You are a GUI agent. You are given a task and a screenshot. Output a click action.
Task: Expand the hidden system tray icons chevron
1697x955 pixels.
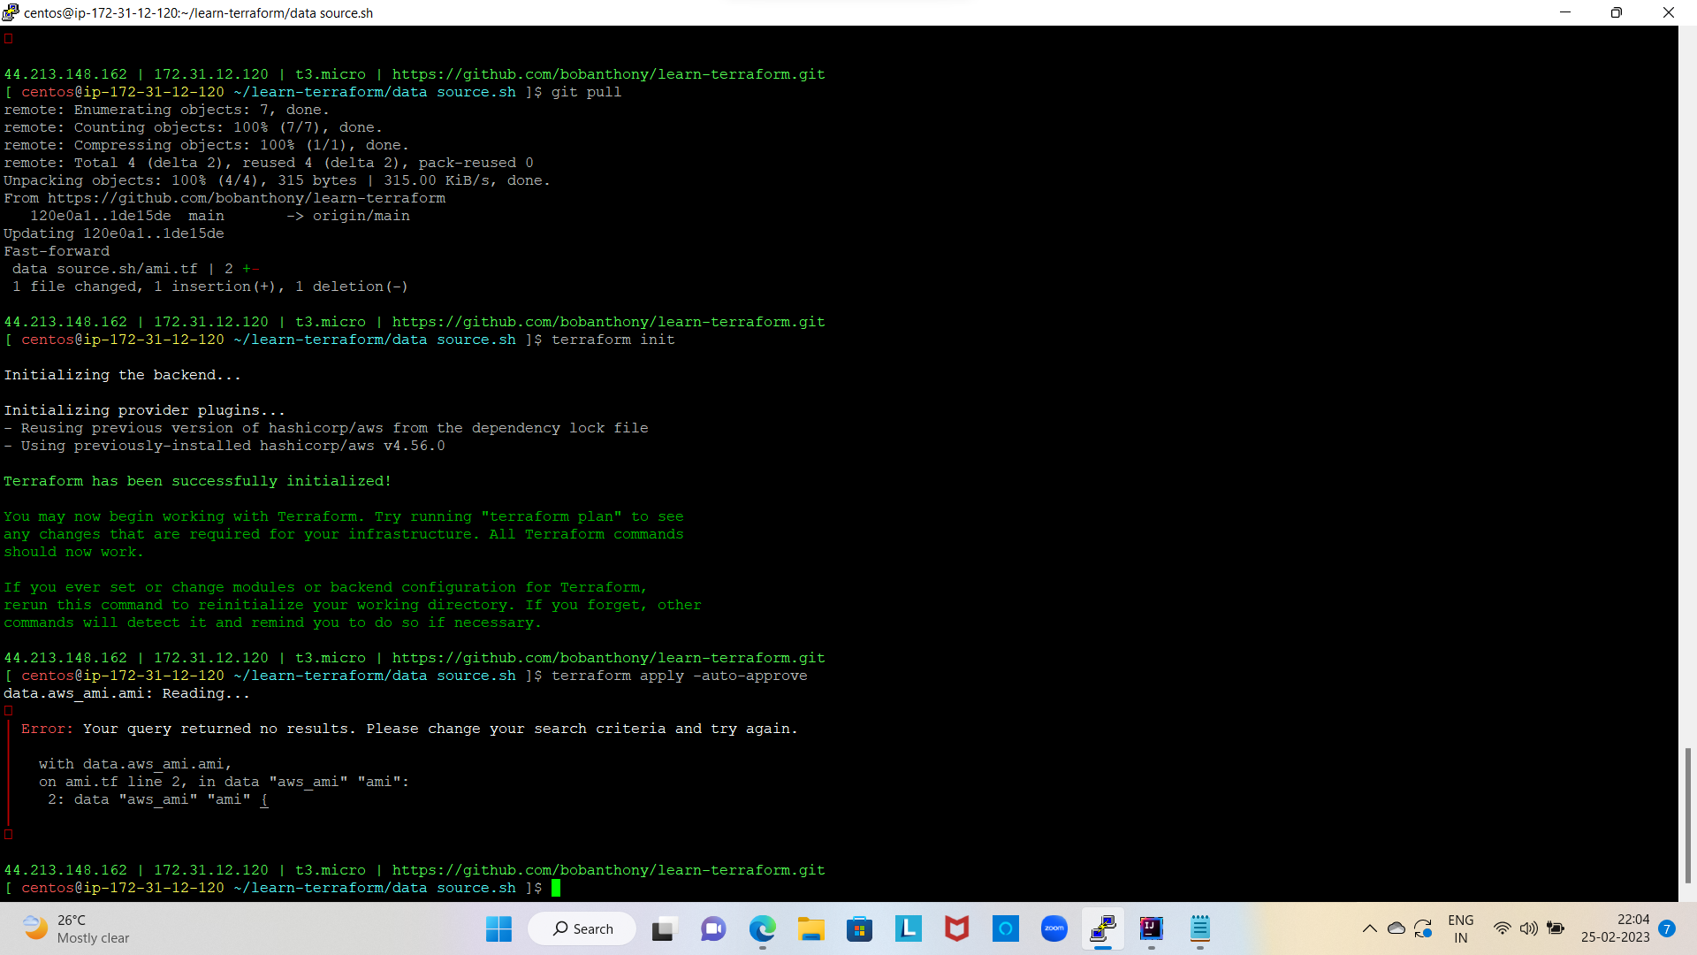pos(1370,928)
